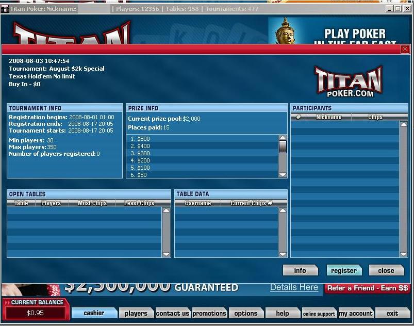Select the 2. $400 prize row
414x326 pixels.
[202, 146]
